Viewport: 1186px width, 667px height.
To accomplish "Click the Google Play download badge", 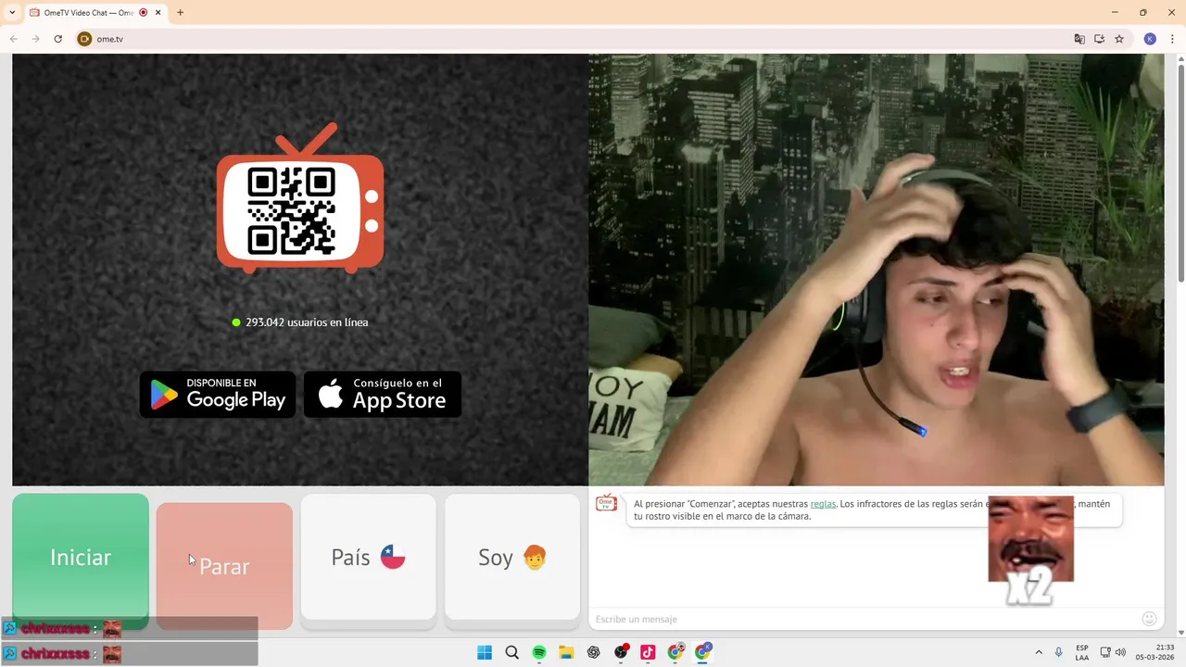I will [218, 395].
